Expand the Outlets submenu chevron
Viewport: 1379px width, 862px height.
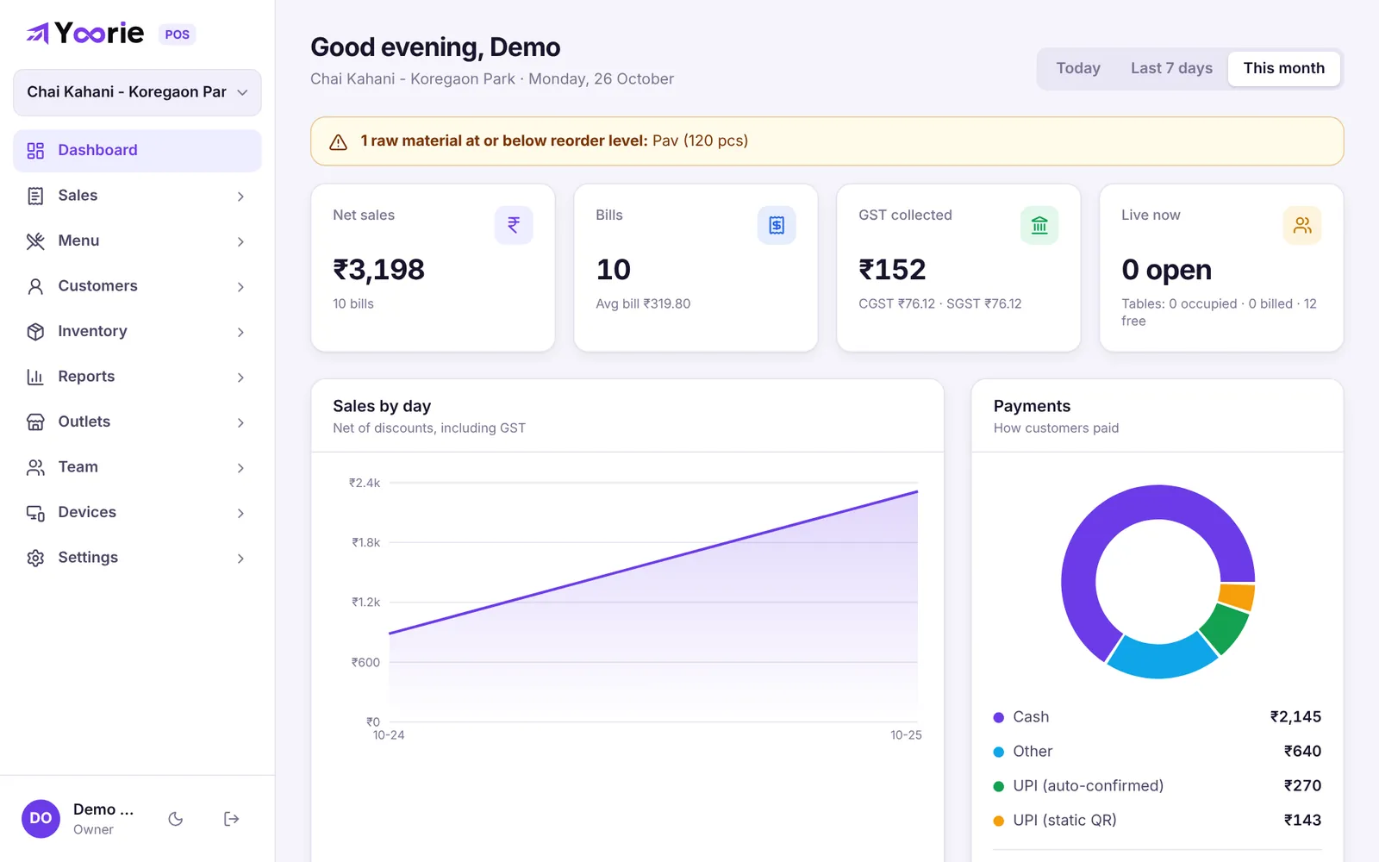pos(240,422)
